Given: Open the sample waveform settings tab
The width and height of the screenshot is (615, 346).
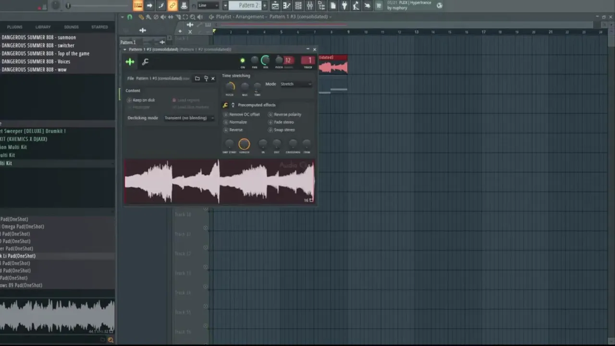Looking at the screenshot, I should tap(130, 62).
